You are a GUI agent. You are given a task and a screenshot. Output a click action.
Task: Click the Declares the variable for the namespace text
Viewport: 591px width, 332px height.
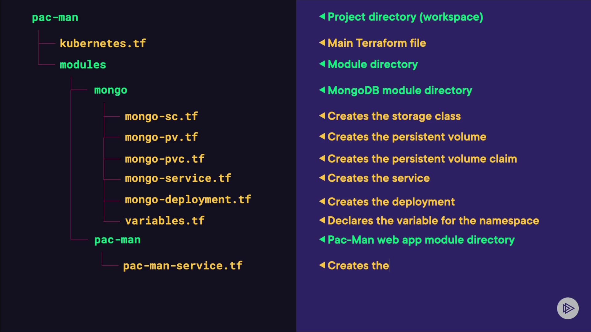433,221
